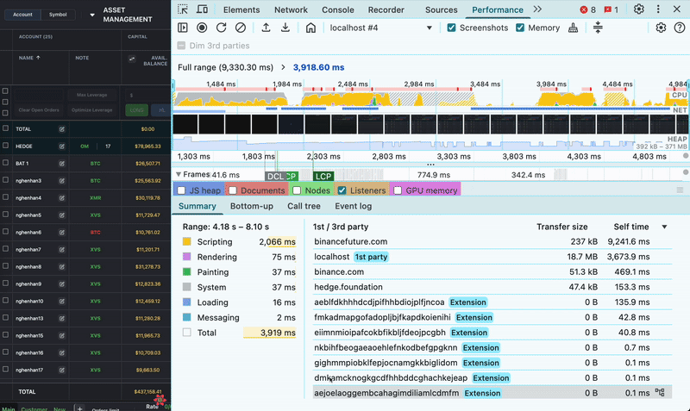This screenshot has height=411, width=690.
Task: Click the green LONG button
Action: [x=136, y=110]
